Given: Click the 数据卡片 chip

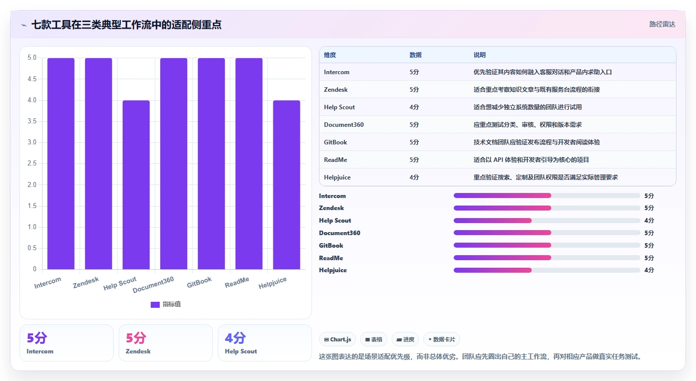Looking at the screenshot, I should [x=442, y=339].
